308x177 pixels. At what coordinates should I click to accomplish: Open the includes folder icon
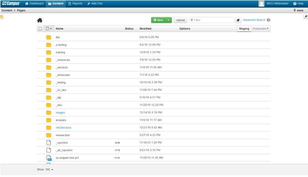tap(49, 120)
